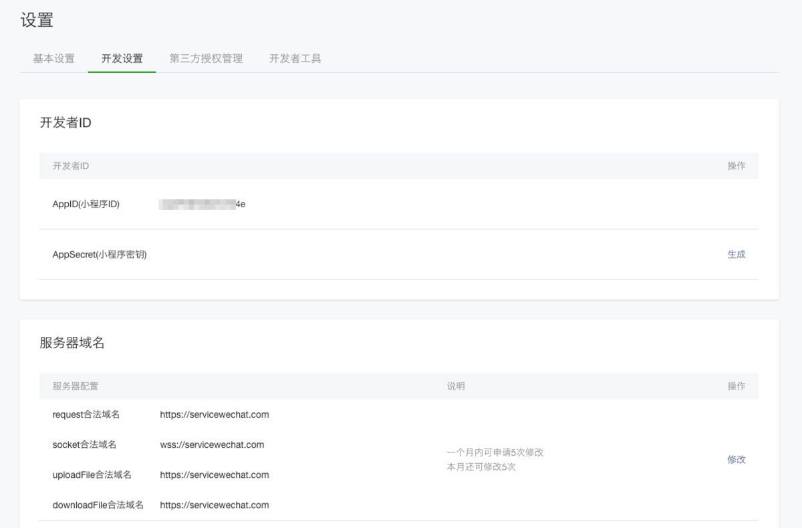Click the 操作 column header
Screen dimensions: 802x528
point(737,386)
